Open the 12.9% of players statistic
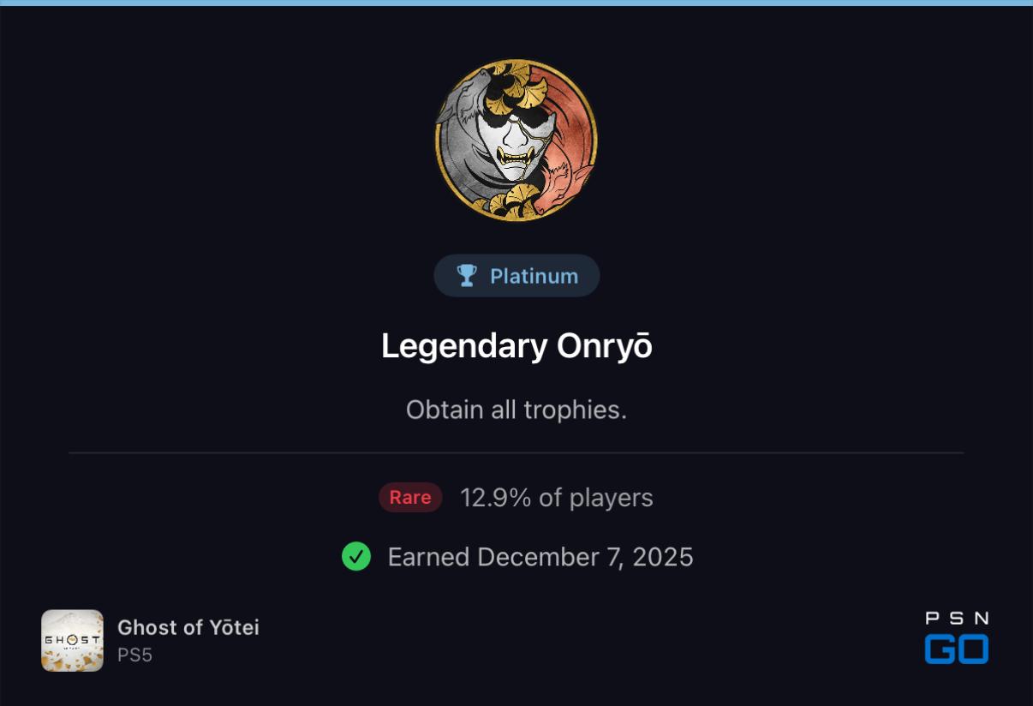Image resolution: width=1033 pixels, height=706 pixels. (556, 497)
